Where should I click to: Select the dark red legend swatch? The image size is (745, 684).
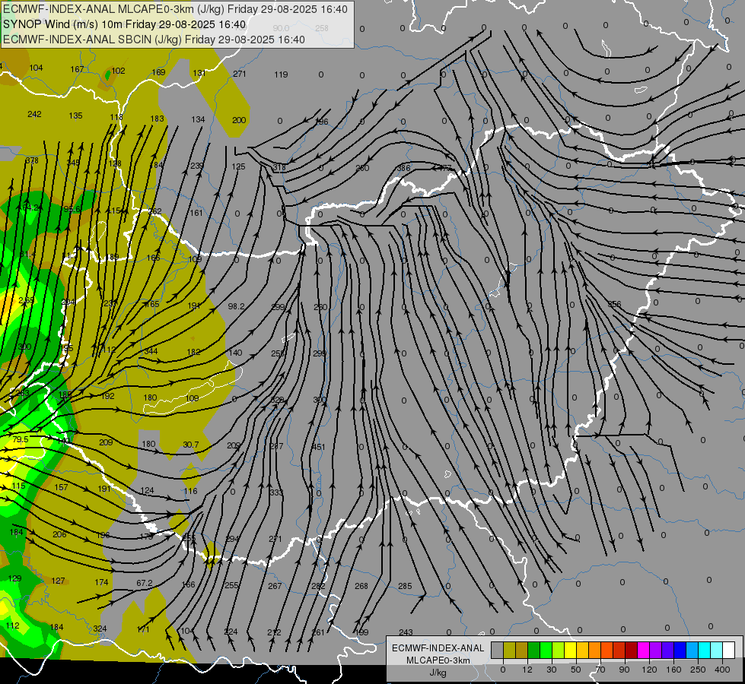tap(632, 648)
